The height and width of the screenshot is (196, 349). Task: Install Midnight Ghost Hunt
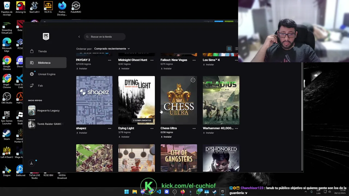coord(124,69)
